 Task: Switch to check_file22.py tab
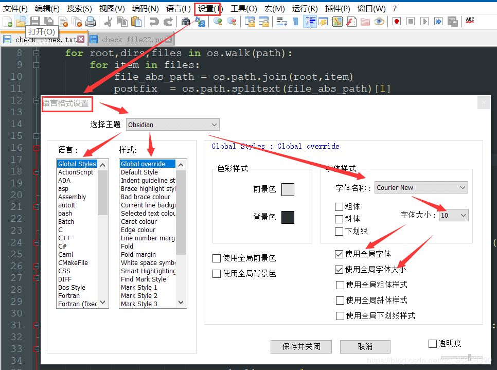(131, 40)
